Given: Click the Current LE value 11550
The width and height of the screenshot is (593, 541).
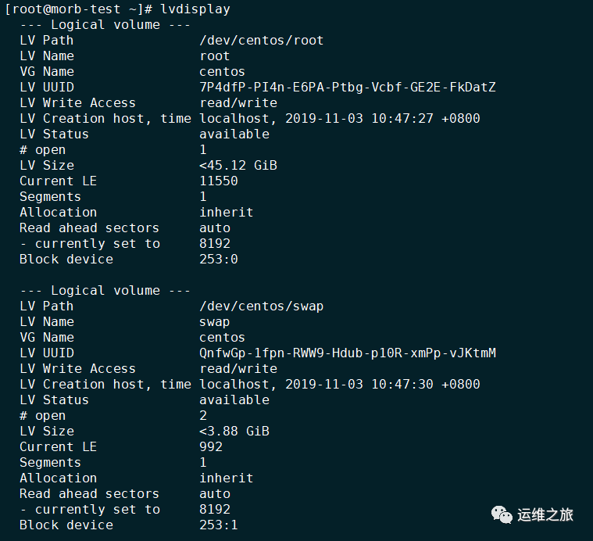Looking at the screenshot, I should pyautogui.click(x=219, y=181).
